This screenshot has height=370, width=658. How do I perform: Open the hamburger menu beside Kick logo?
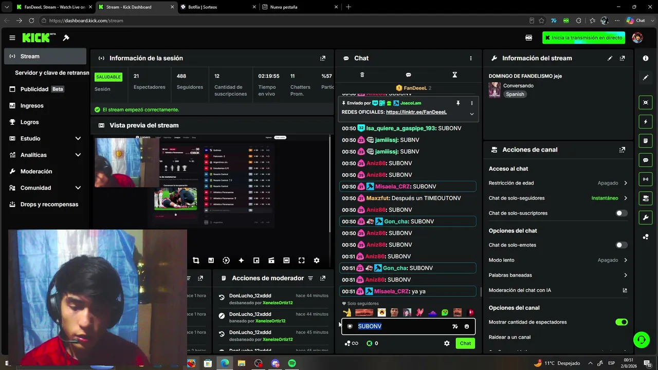click(12, 38)
